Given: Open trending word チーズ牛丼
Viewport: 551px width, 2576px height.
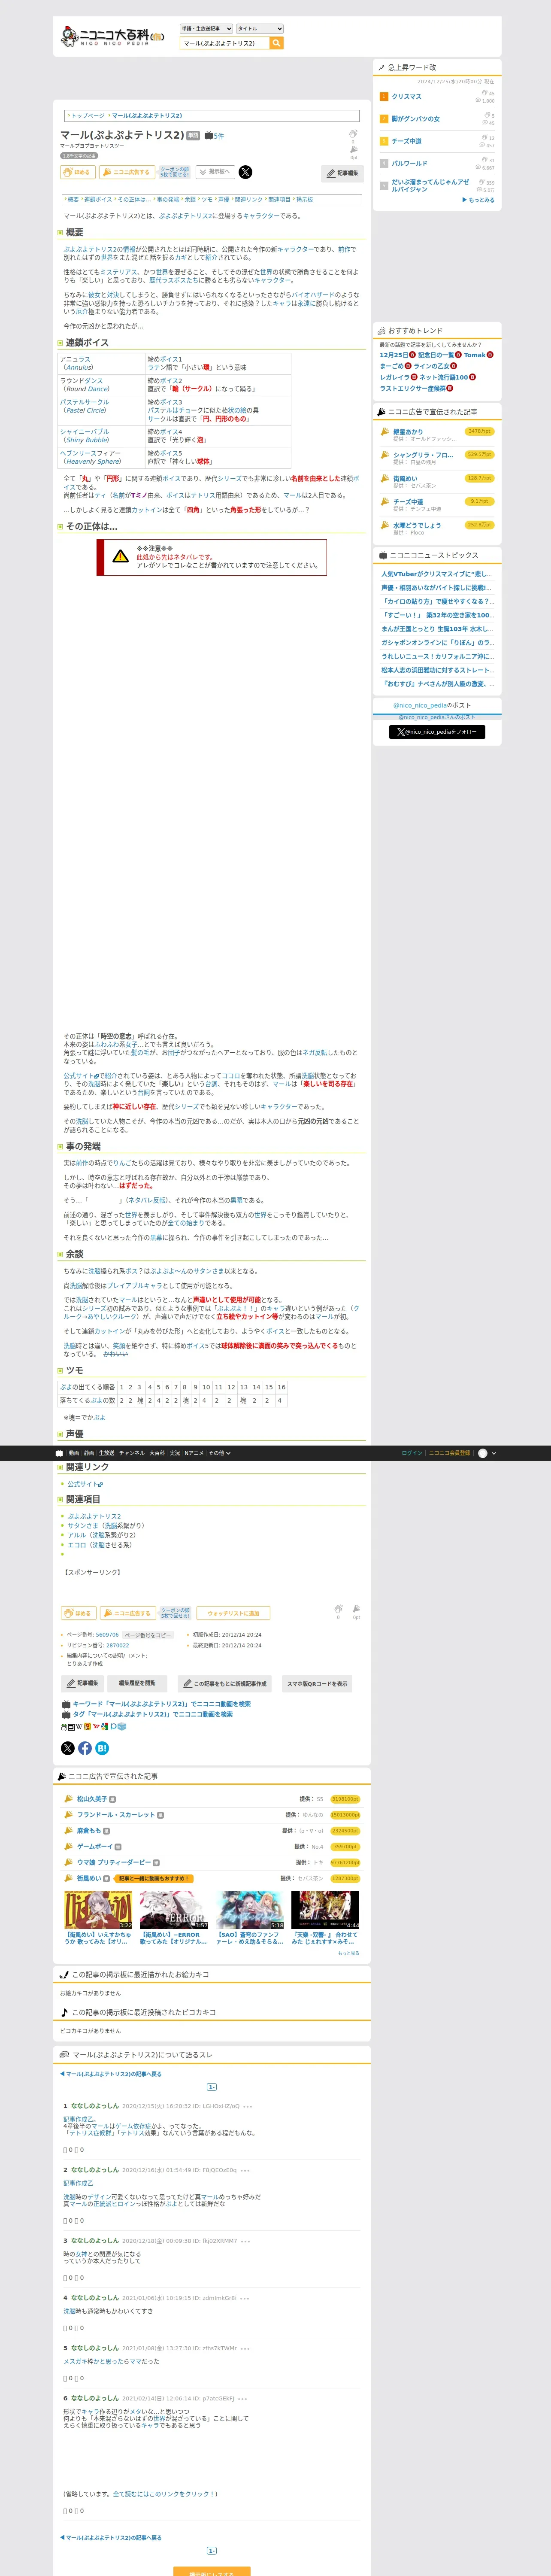Looking at the screenshot, I should point(406,141).
